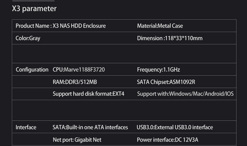The height and width of the screenshot is (146, 247).
Task: Click Power interface DC 12V3A text
Action: [167, 140]
